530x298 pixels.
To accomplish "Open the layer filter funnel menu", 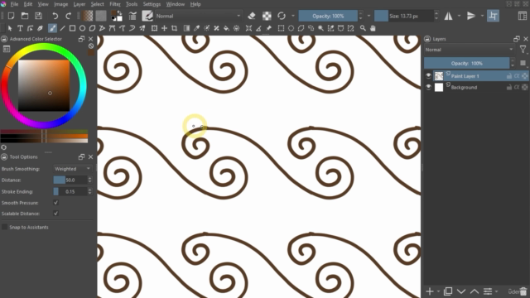I will point(523,50).
